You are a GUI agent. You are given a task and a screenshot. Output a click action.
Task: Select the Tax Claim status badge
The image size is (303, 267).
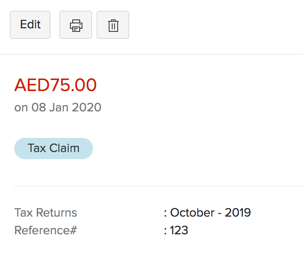(x=54, y=148)
